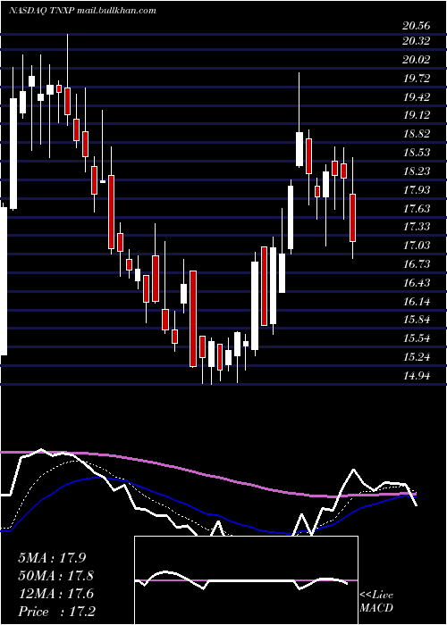Click the 17.03 price level label
This screenshot has height=625, width=447.
(417, 246)
